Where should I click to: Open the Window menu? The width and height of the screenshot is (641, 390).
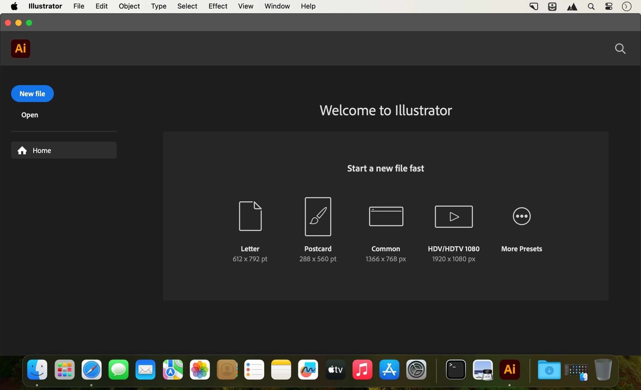(276, 6)
